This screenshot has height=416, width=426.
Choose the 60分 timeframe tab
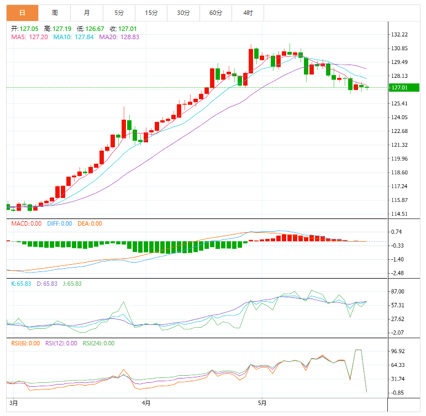215,12
